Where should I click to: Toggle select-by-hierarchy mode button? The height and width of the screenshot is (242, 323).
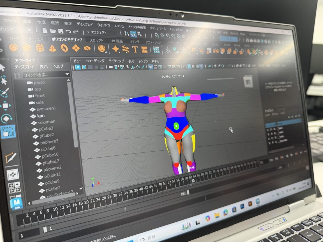[x=127, y=34]
